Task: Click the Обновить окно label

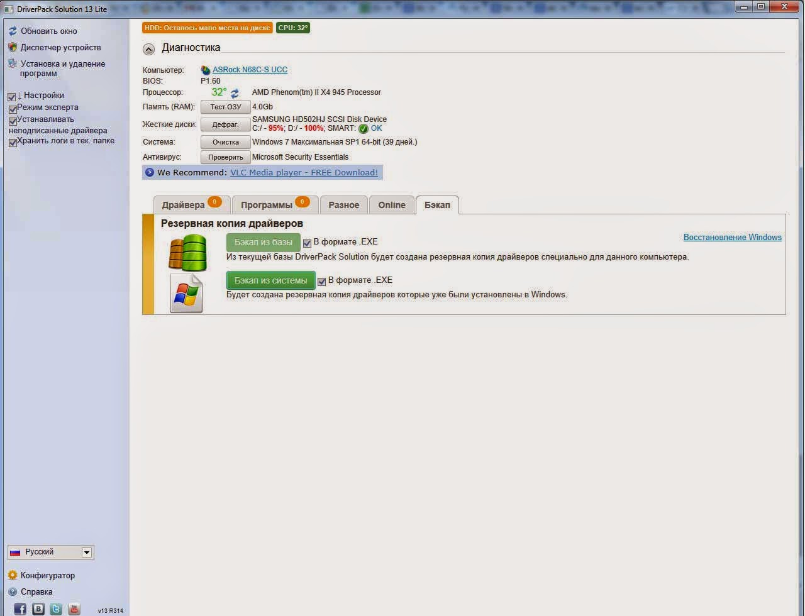Action: (x=49, y=31)
